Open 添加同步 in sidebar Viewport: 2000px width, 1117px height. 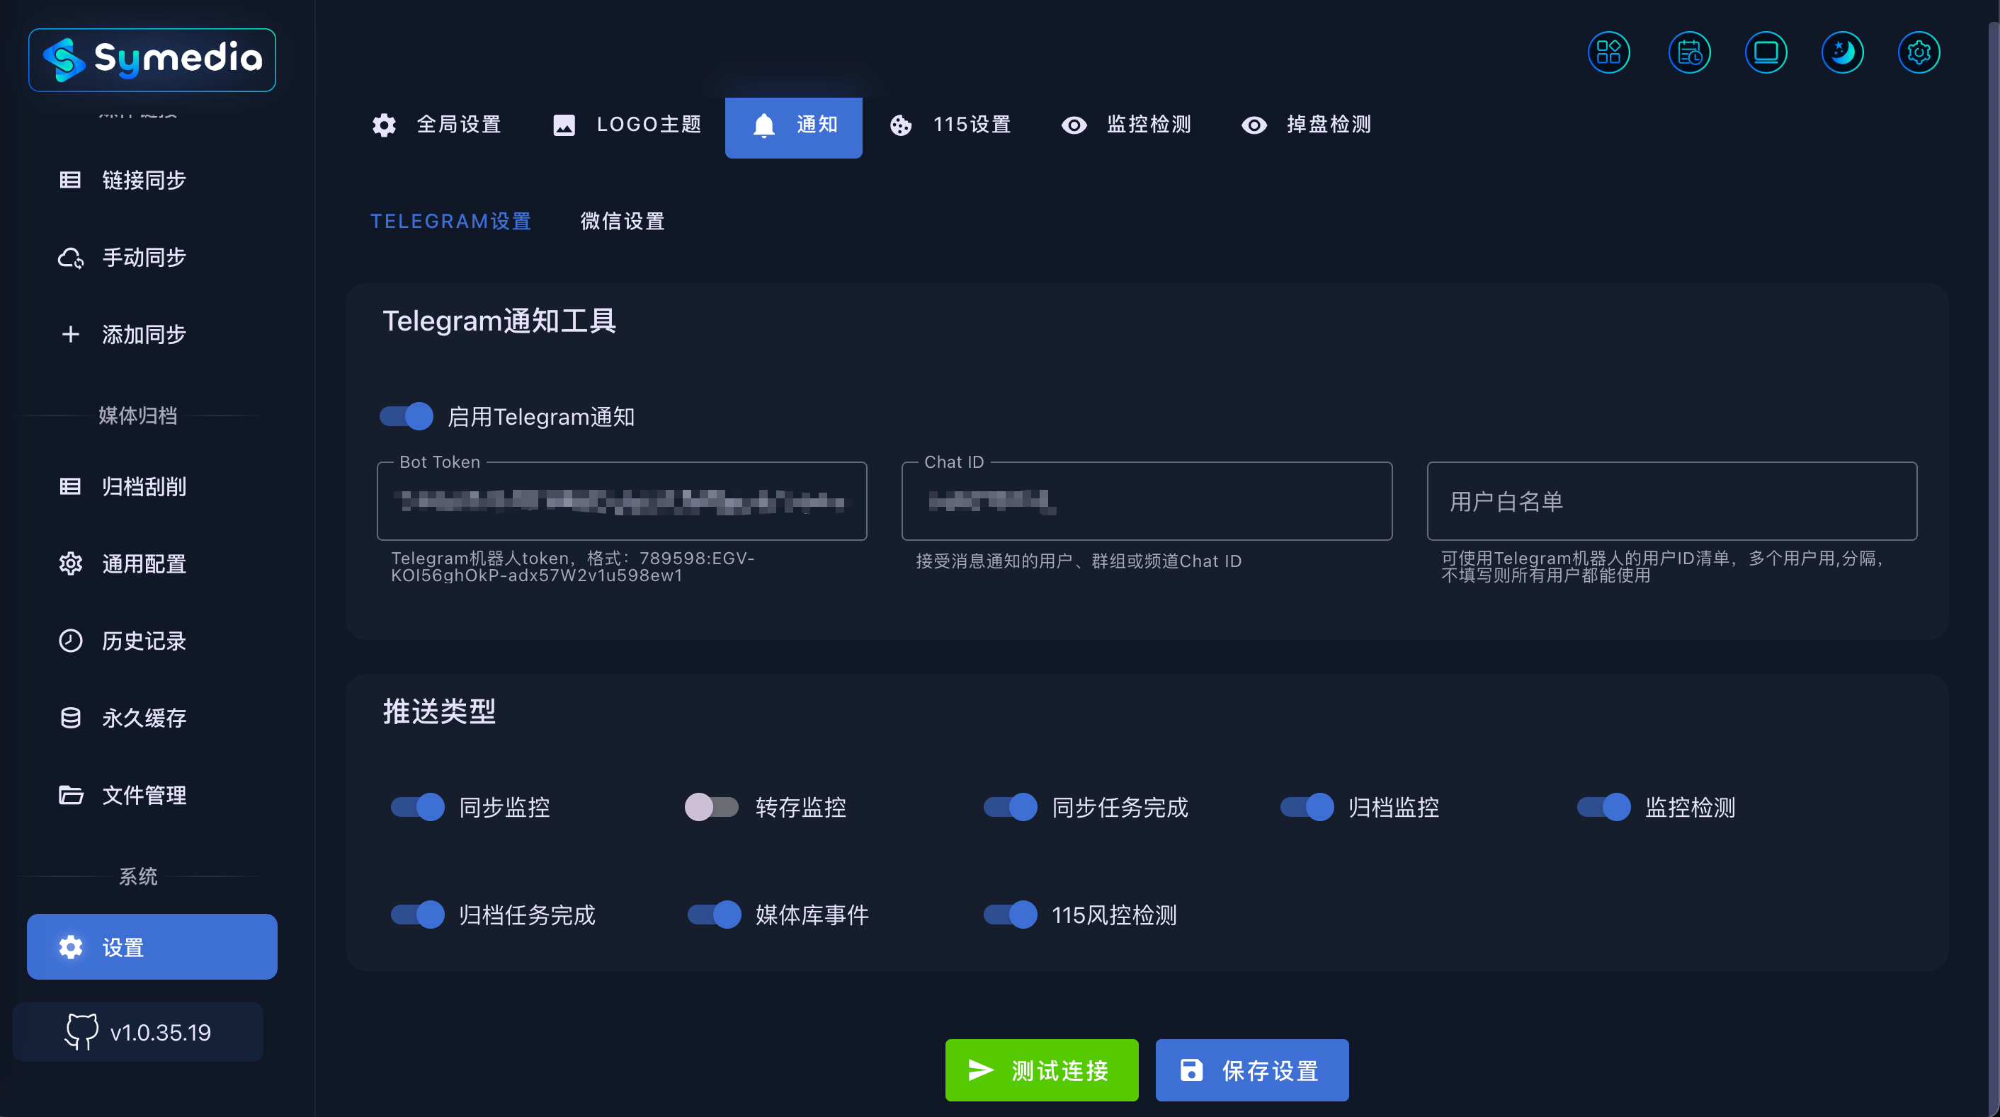152,335
